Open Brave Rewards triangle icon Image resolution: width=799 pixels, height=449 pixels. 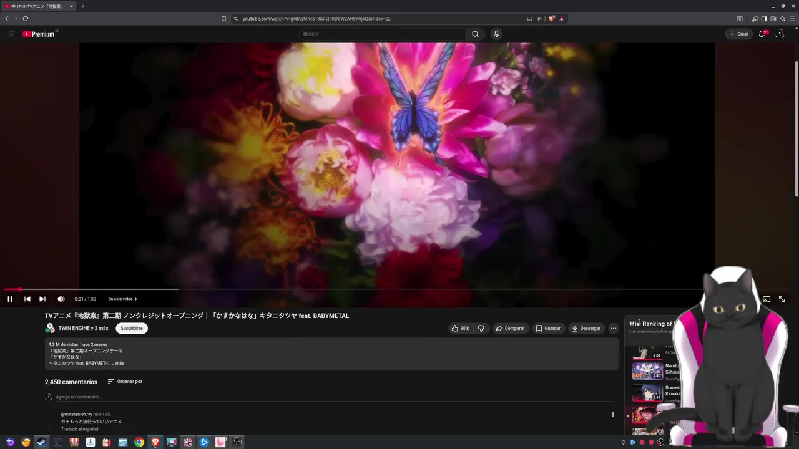click(x=561, y=19)
